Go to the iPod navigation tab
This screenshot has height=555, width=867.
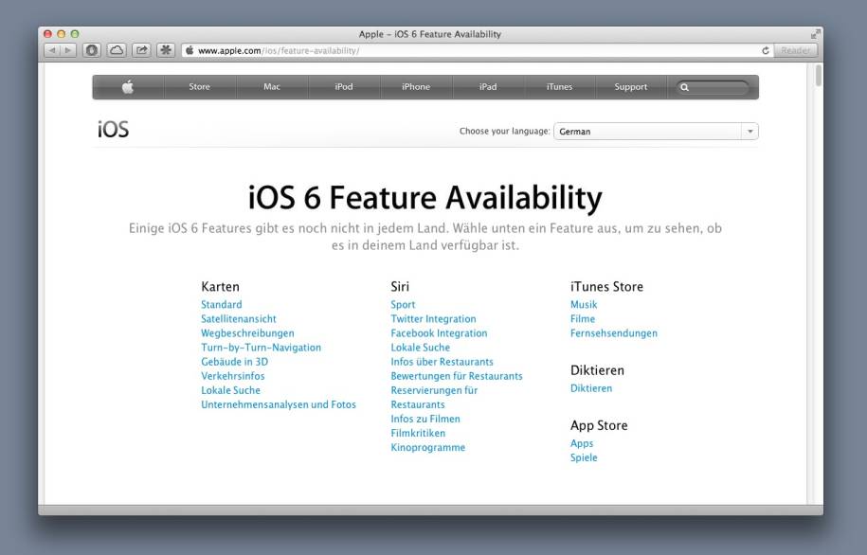coord(343,87)
